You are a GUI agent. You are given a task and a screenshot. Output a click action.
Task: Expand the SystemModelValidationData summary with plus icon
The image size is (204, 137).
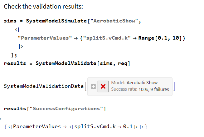click(x=93, y=87)
